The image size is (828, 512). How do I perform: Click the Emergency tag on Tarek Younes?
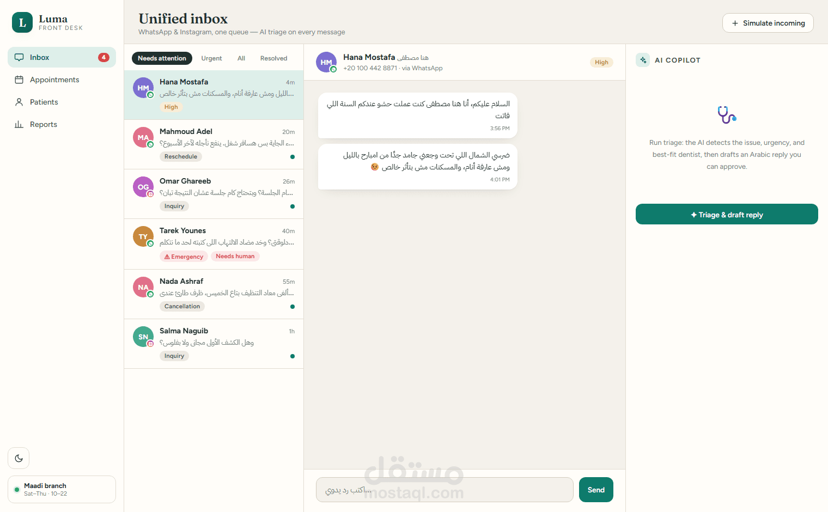(x=184, y=257)
